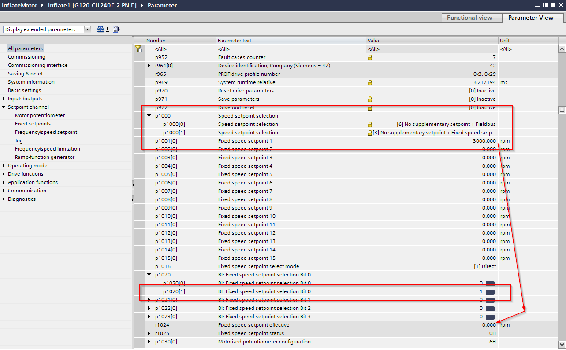Collapse the Setpoint channel tree node

(x=4, y=107)
